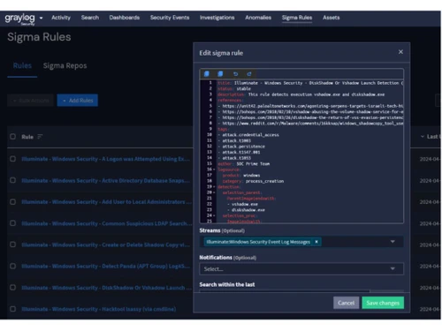Check the Hacktool lsassy rule

[x=12, y=309]
